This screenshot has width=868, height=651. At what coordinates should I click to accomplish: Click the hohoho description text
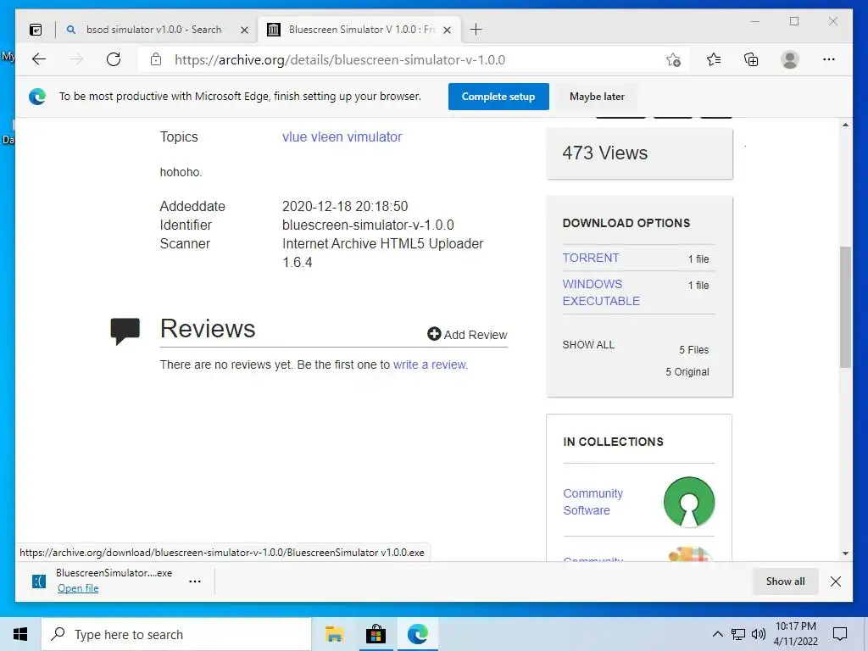coord(181,172)
